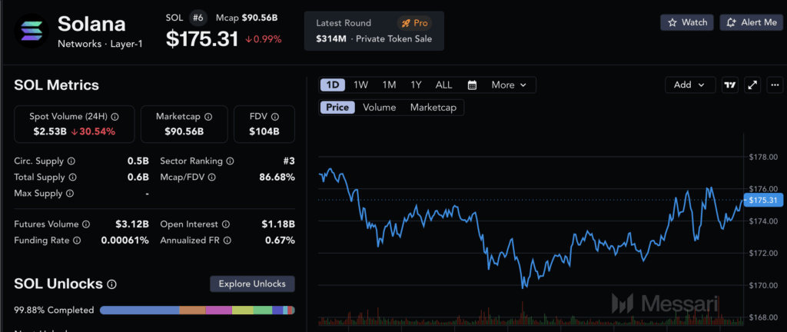Screen dimensions: 787x332
Task: Switch chart to Marketcap tab
Action: (x=433, y=108)
